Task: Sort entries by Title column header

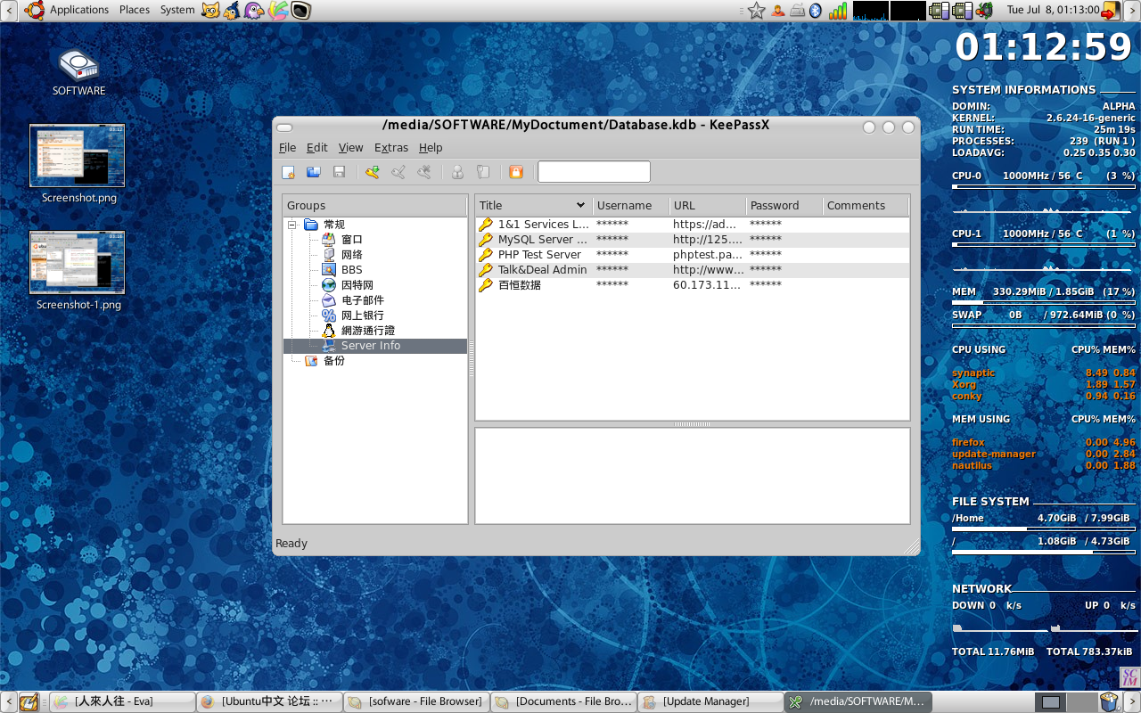Action: (x=533, y=206)
